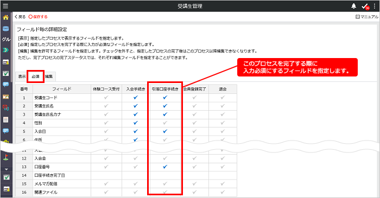Open the bottom calendar icon in sidebar

(x=7, y=189)
